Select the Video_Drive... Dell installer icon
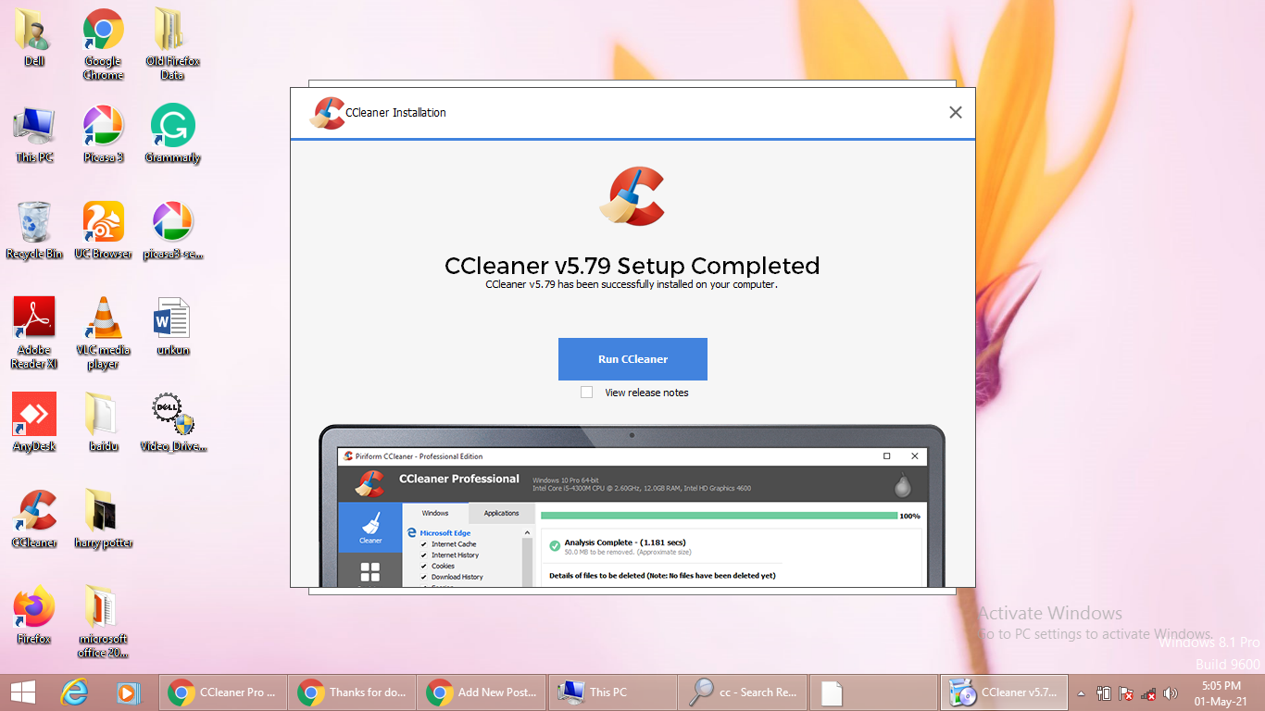The width and height of the screenshot is (1265, 711). (172, 423)
